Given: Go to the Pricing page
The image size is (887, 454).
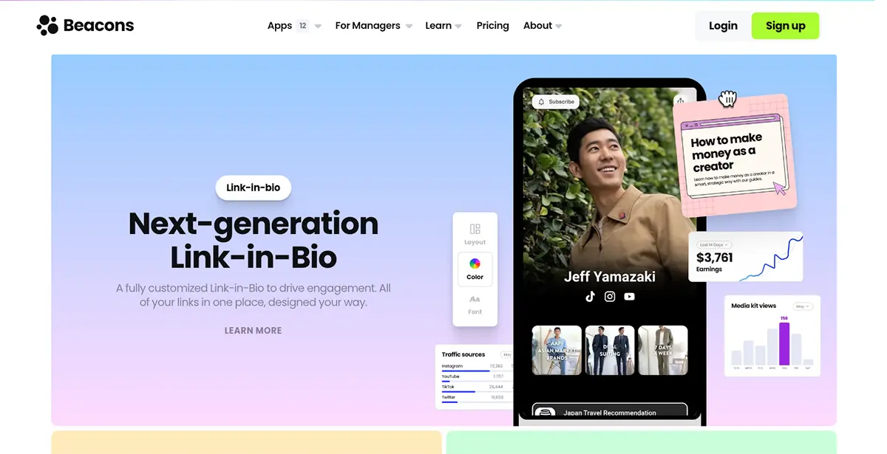Looking at the screenshot, I should pyautogui.click(x=492, y=25).
